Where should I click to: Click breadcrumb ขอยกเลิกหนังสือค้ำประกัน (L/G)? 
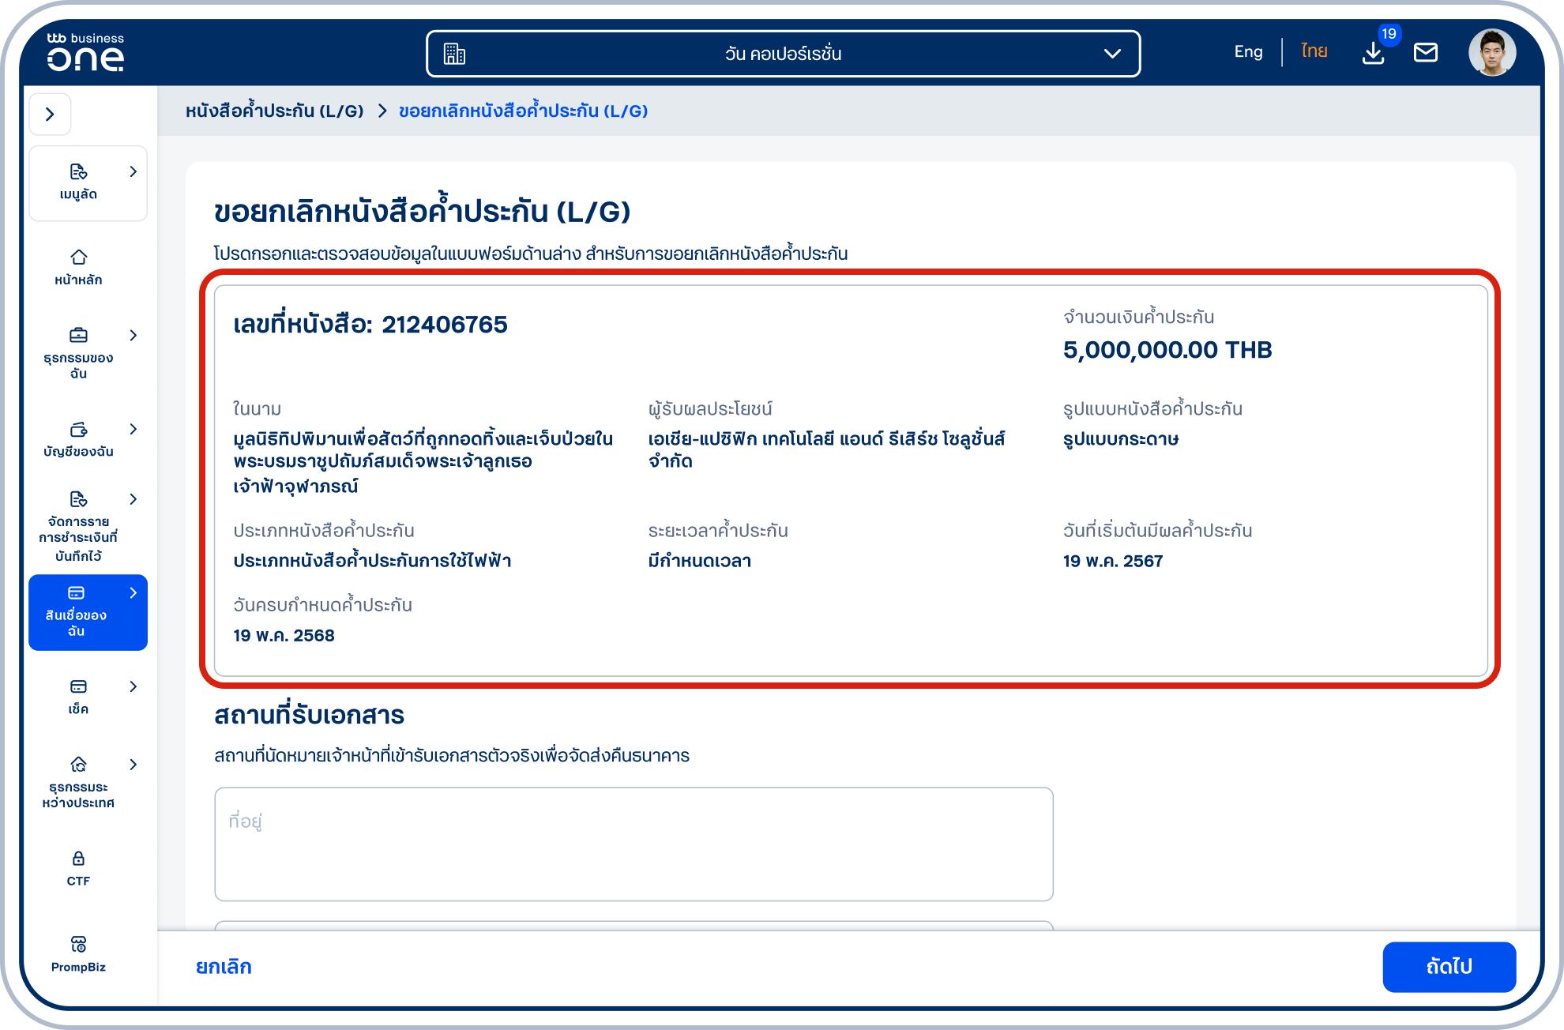point(523,111)
